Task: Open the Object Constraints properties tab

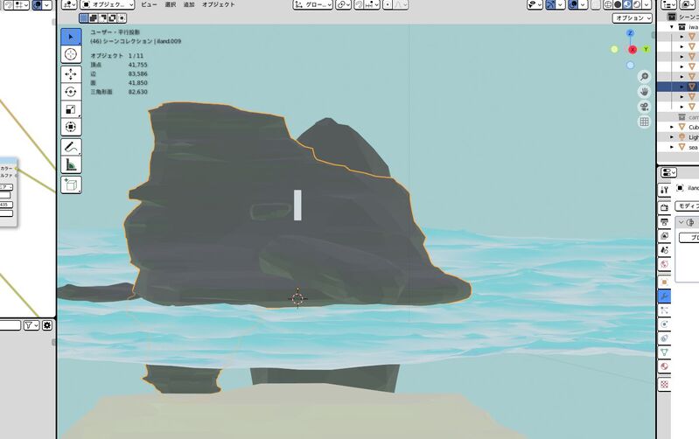Action: pos(664,338)
